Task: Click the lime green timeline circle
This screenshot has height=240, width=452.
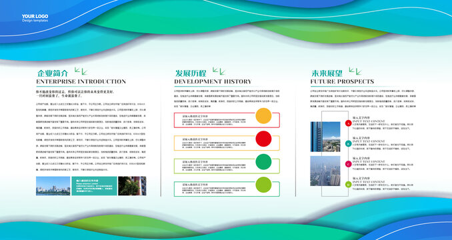Action: pyautogui.click(x=263, y=185)
